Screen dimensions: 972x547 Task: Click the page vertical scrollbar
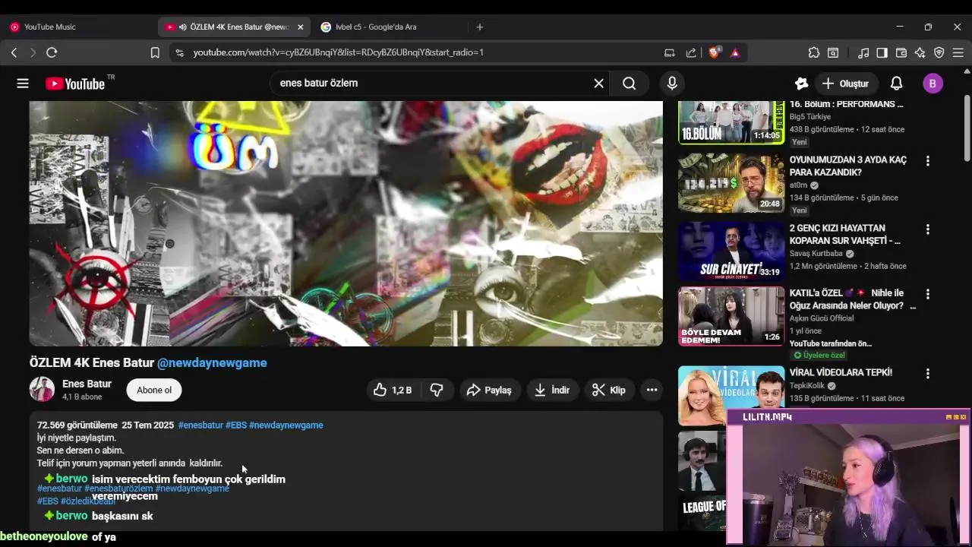point(967,129)
